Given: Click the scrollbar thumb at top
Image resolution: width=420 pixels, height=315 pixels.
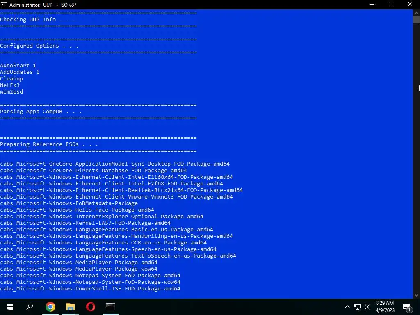Looking at the screenshot, I should pyautogui.click(x=416, y=20).
